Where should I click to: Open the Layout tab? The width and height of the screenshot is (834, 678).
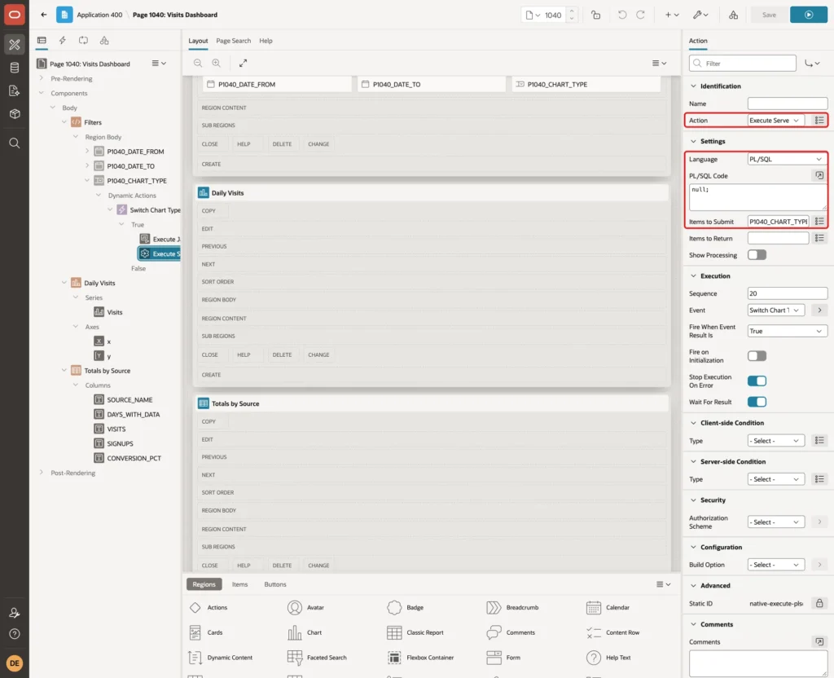(x=198, y=41)
